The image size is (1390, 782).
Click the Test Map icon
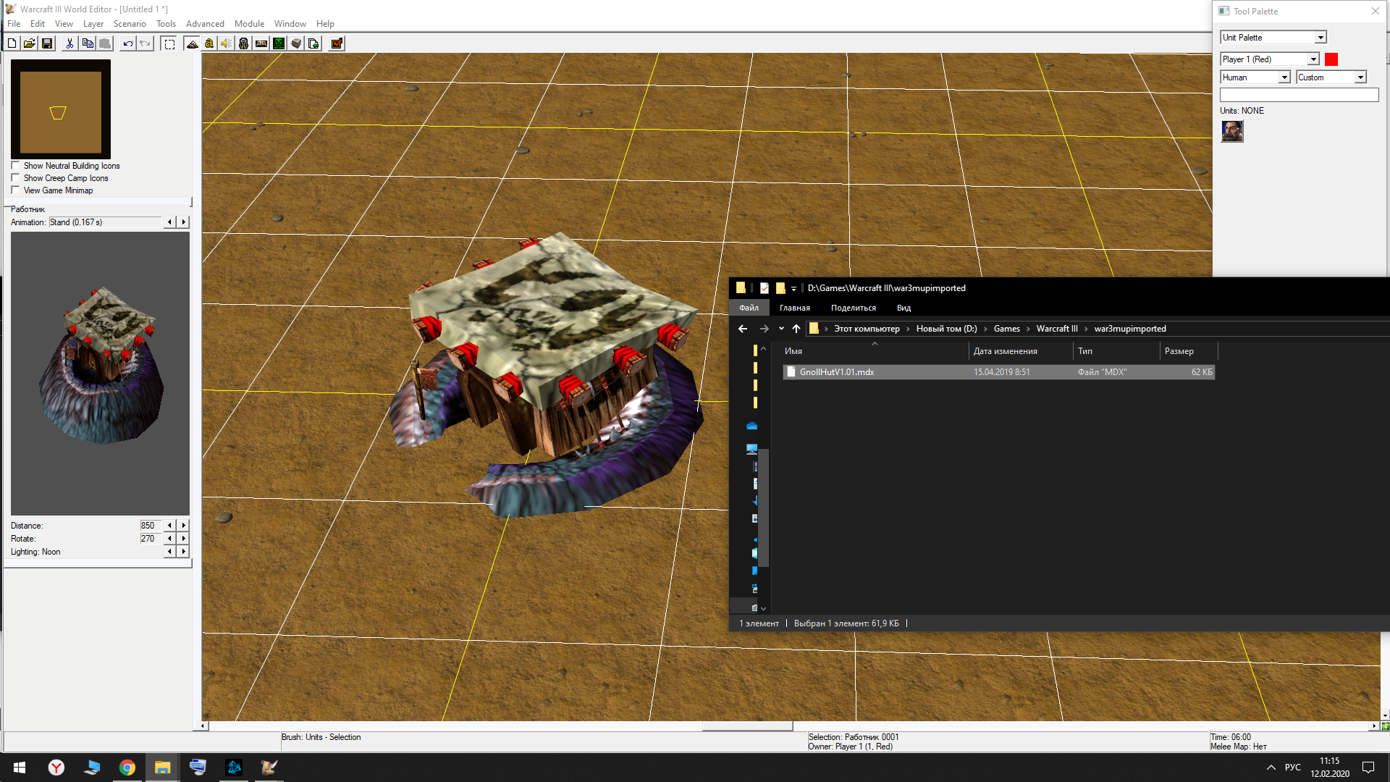(x=337, y=43)
